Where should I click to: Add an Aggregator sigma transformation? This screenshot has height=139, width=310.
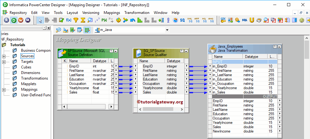(83, 20)
